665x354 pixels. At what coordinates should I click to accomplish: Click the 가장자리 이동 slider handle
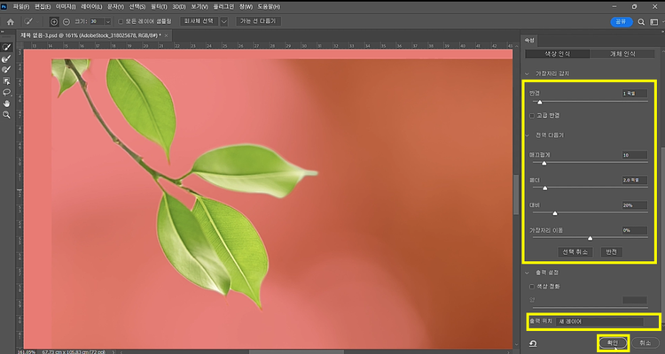pyautogui.click(x=591, y=238)
